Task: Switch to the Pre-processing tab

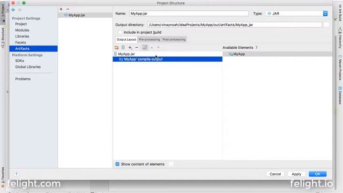Action: 149,40
